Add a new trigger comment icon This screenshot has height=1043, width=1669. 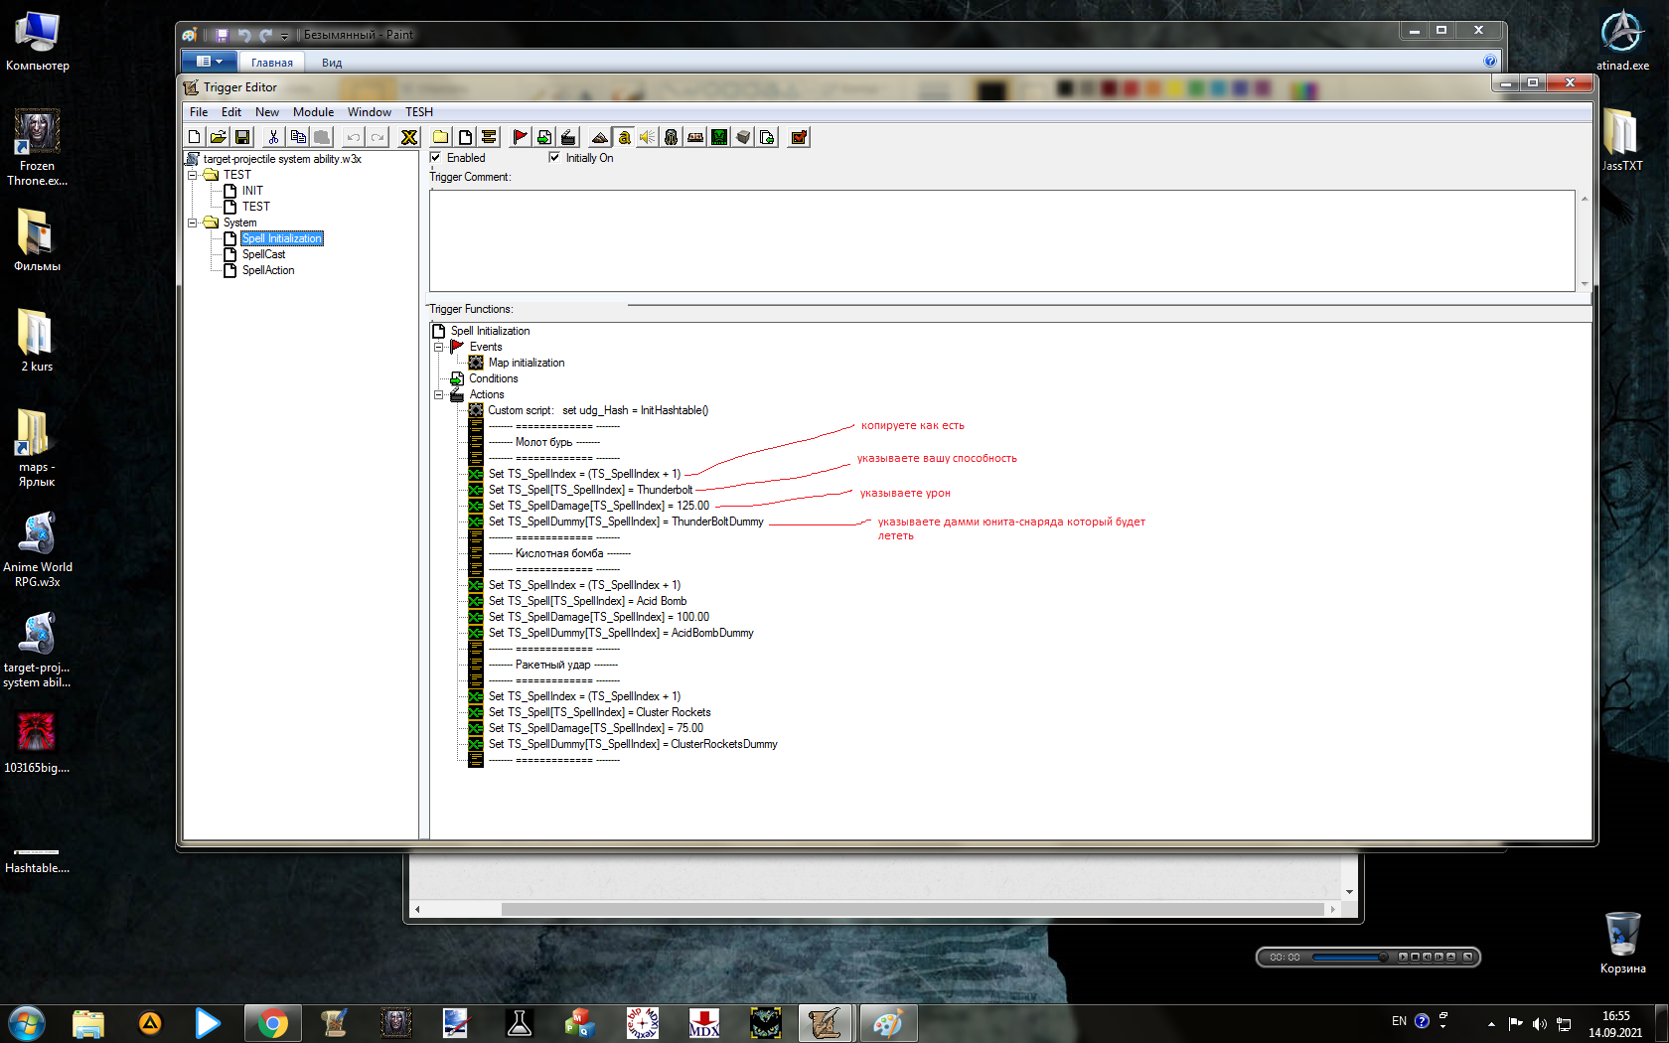coord(488,137)
